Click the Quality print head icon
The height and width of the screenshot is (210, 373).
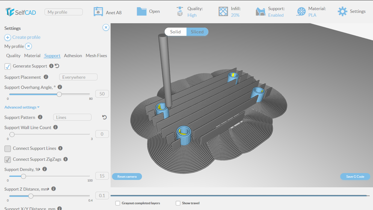pyautogui.click(x=180, y=11)
